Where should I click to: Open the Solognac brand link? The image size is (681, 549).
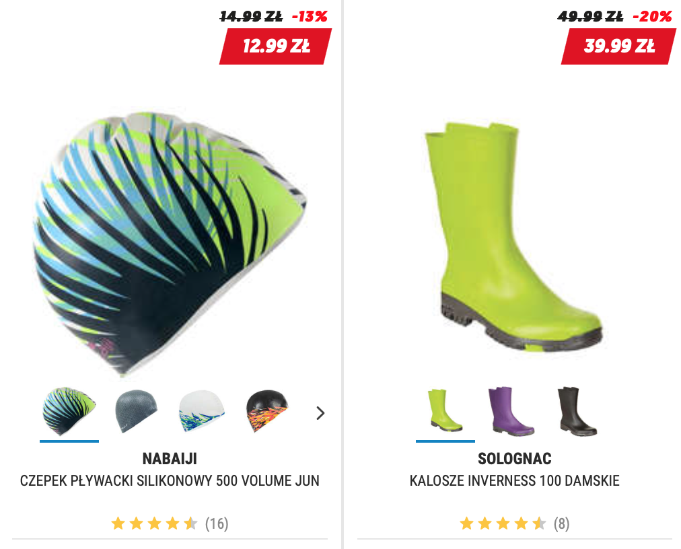click(515, 459)
